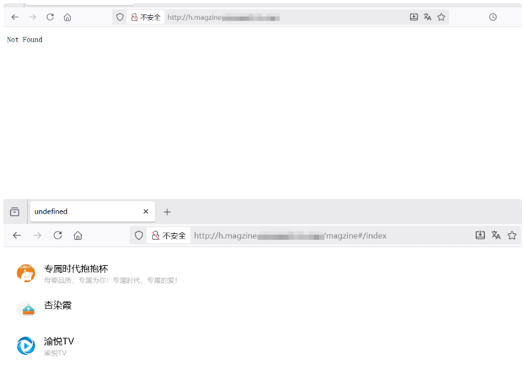This screenshot has width=524, height=388.
Task: Go back in the upper browser window
Action: [x=15, y=17]
